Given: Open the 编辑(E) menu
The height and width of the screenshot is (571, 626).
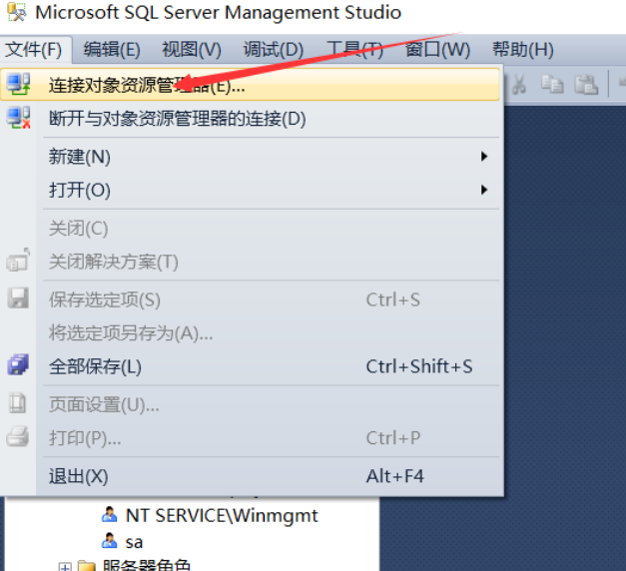Looking at the screenshot, I should (x=112, y=50).
